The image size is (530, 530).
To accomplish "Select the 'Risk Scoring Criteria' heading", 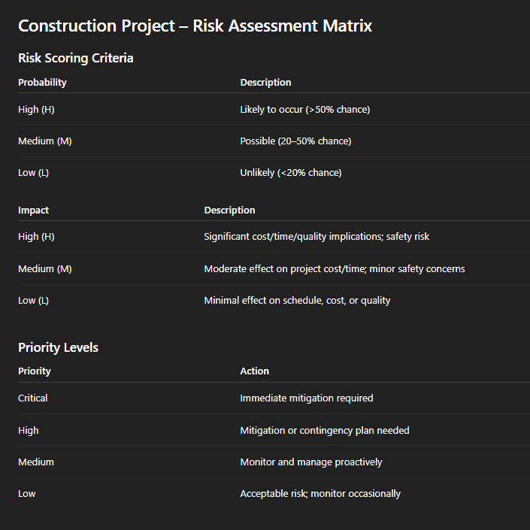I will (x=76, y=58).
